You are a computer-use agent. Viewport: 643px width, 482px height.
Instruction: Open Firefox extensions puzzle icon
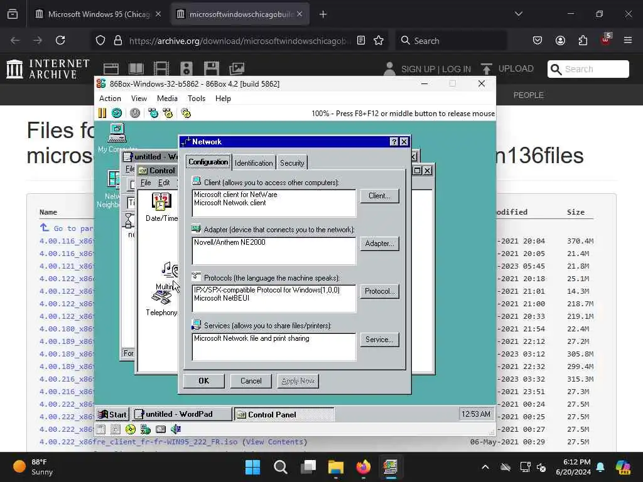[x=583, y=40]
